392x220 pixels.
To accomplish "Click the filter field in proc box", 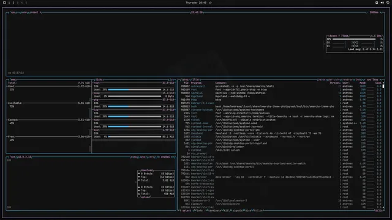I will click(x=195, y=79).
